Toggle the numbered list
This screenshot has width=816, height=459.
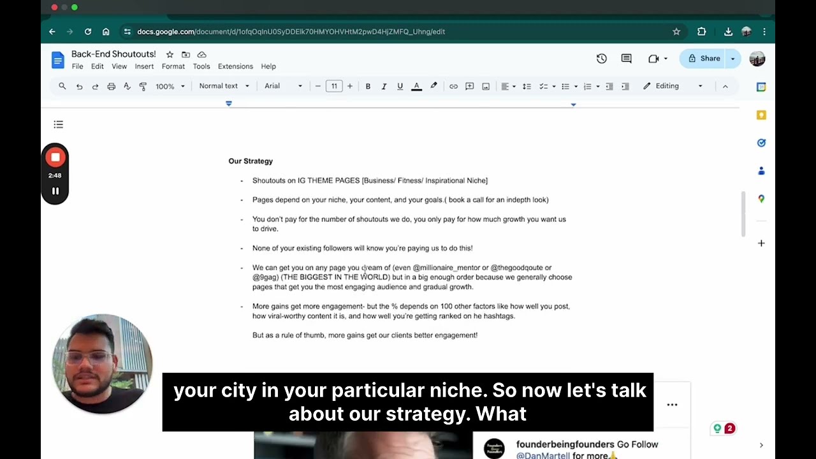pyautogui.click(x=587, y=86)
